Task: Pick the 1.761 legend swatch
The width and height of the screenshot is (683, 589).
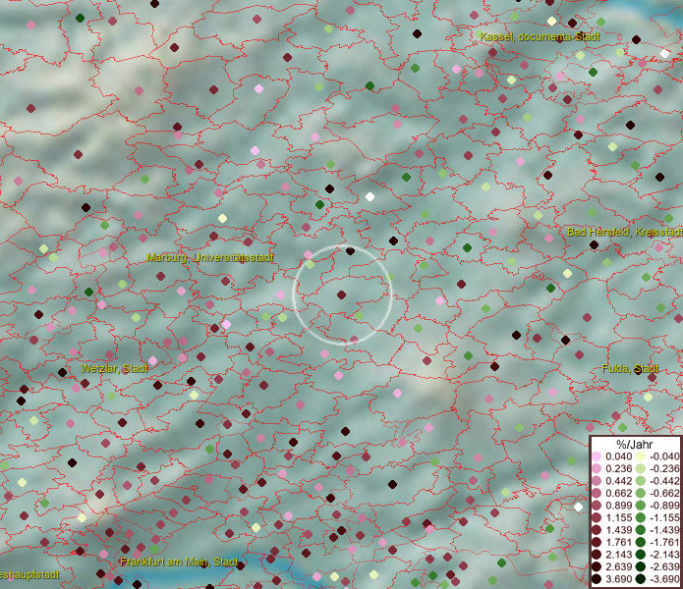Action: [597, 543]
